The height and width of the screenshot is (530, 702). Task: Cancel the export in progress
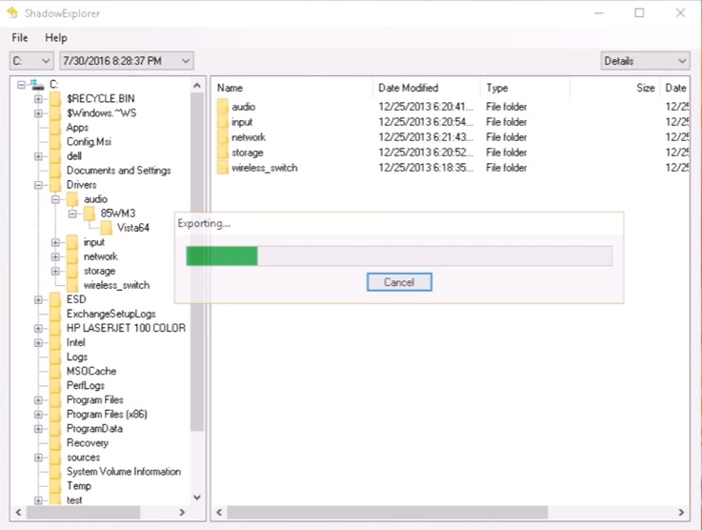coord(399,282)
